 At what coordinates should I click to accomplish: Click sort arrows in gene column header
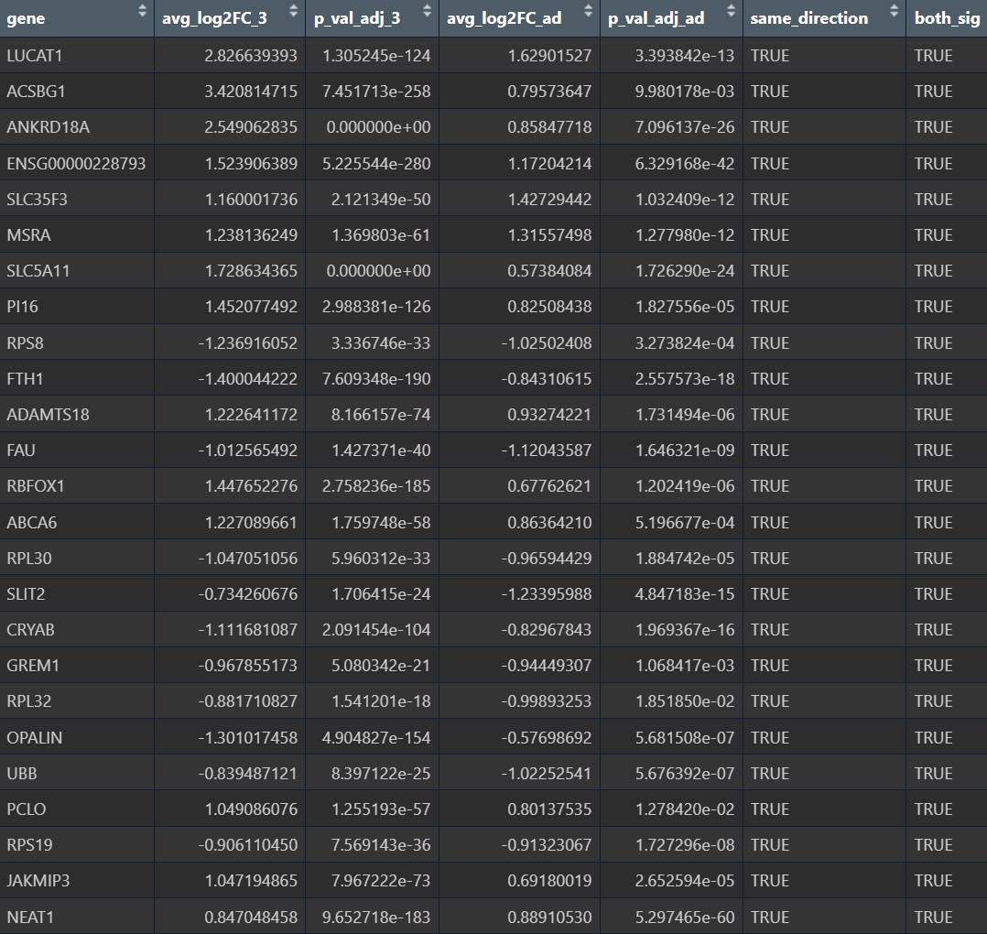(x=142, y=12)
